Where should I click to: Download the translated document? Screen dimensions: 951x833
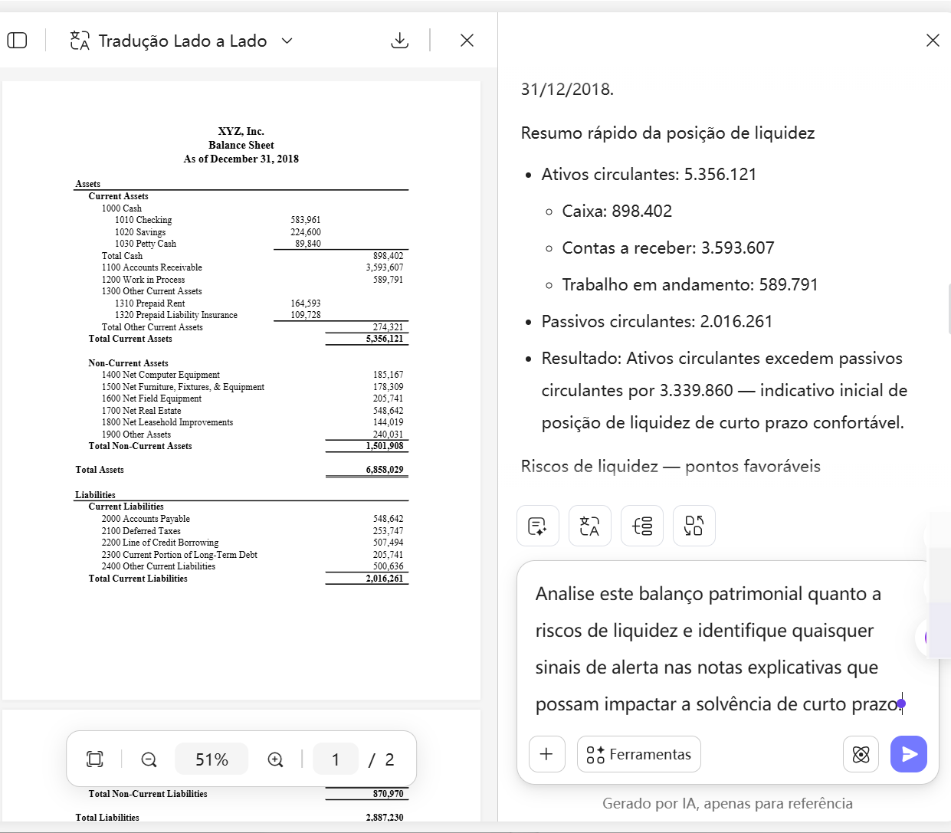click(399, 41)
